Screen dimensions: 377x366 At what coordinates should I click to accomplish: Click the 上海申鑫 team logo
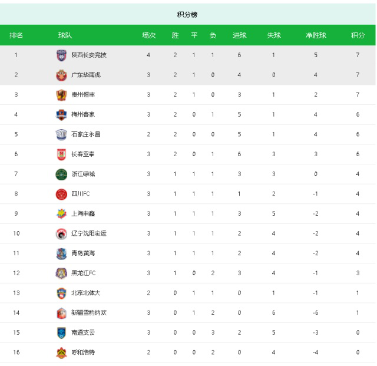click(61, 214)
